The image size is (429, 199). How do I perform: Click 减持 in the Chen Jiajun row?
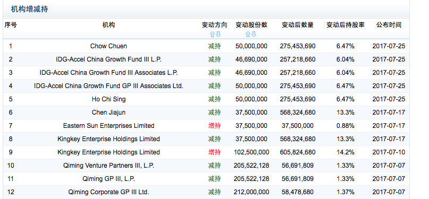click(x=215, y=112)
